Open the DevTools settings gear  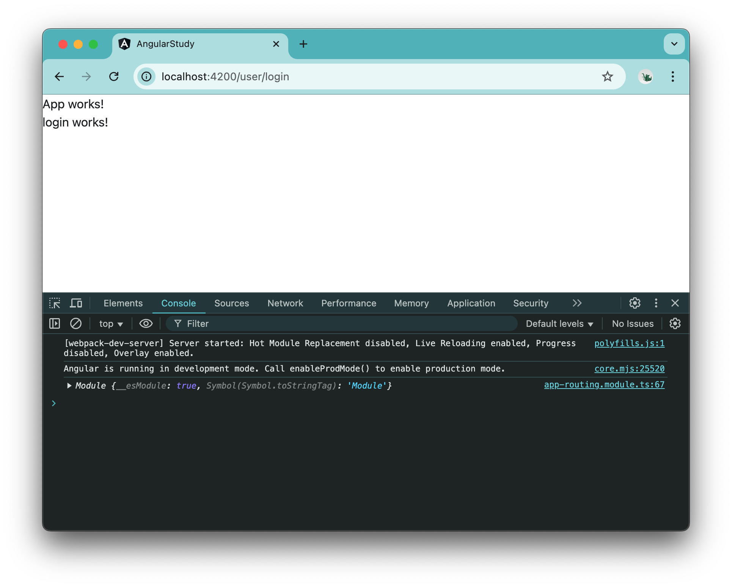635,303
